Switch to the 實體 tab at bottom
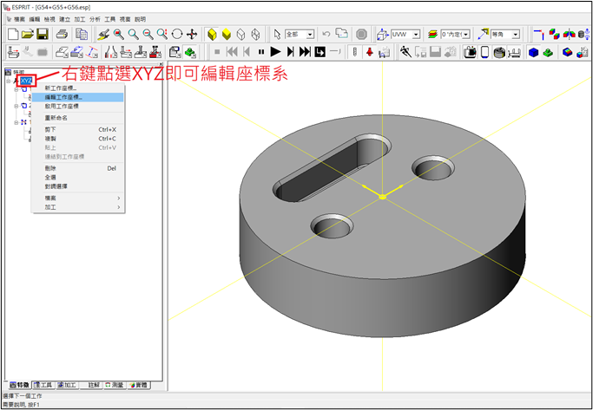This screenshot has height=410, width=593. pyautogui.click(x=139, y=384)
